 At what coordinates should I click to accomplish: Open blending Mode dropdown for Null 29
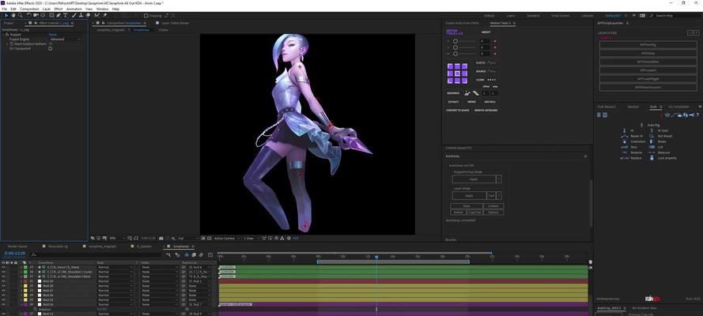115,281
